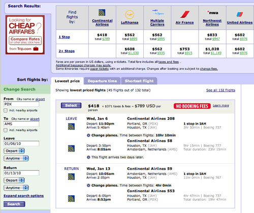Click Northwest Airlines carrier link
Viewport: 254px width, 213px height.
(212, 22)
